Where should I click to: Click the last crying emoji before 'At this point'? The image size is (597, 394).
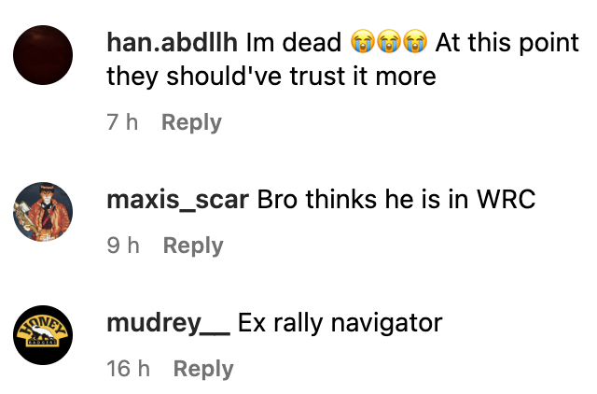[415, 41]
